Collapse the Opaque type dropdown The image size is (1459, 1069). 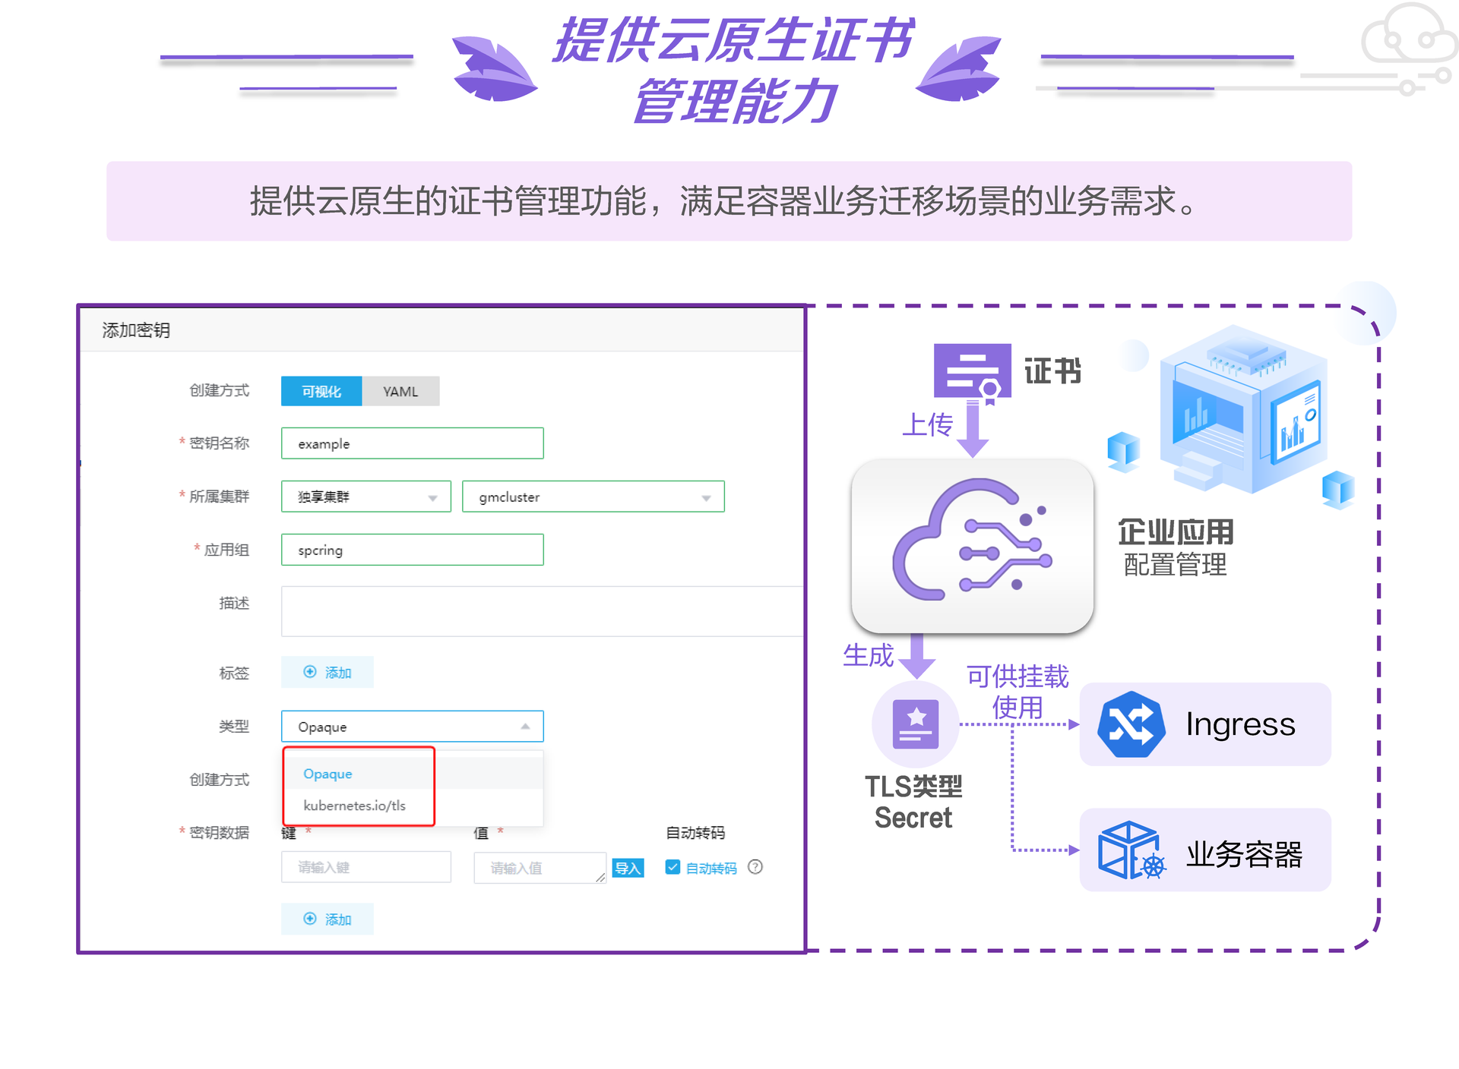point(525,727)
